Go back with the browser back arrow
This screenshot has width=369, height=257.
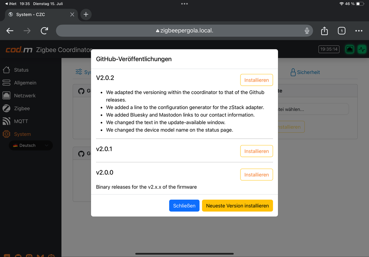(10, 31)
